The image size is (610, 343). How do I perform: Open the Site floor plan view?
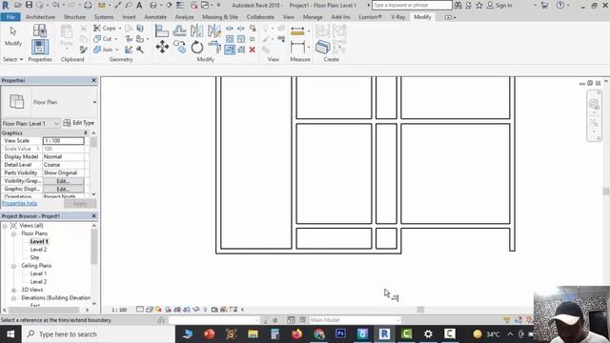coord(34,257)
